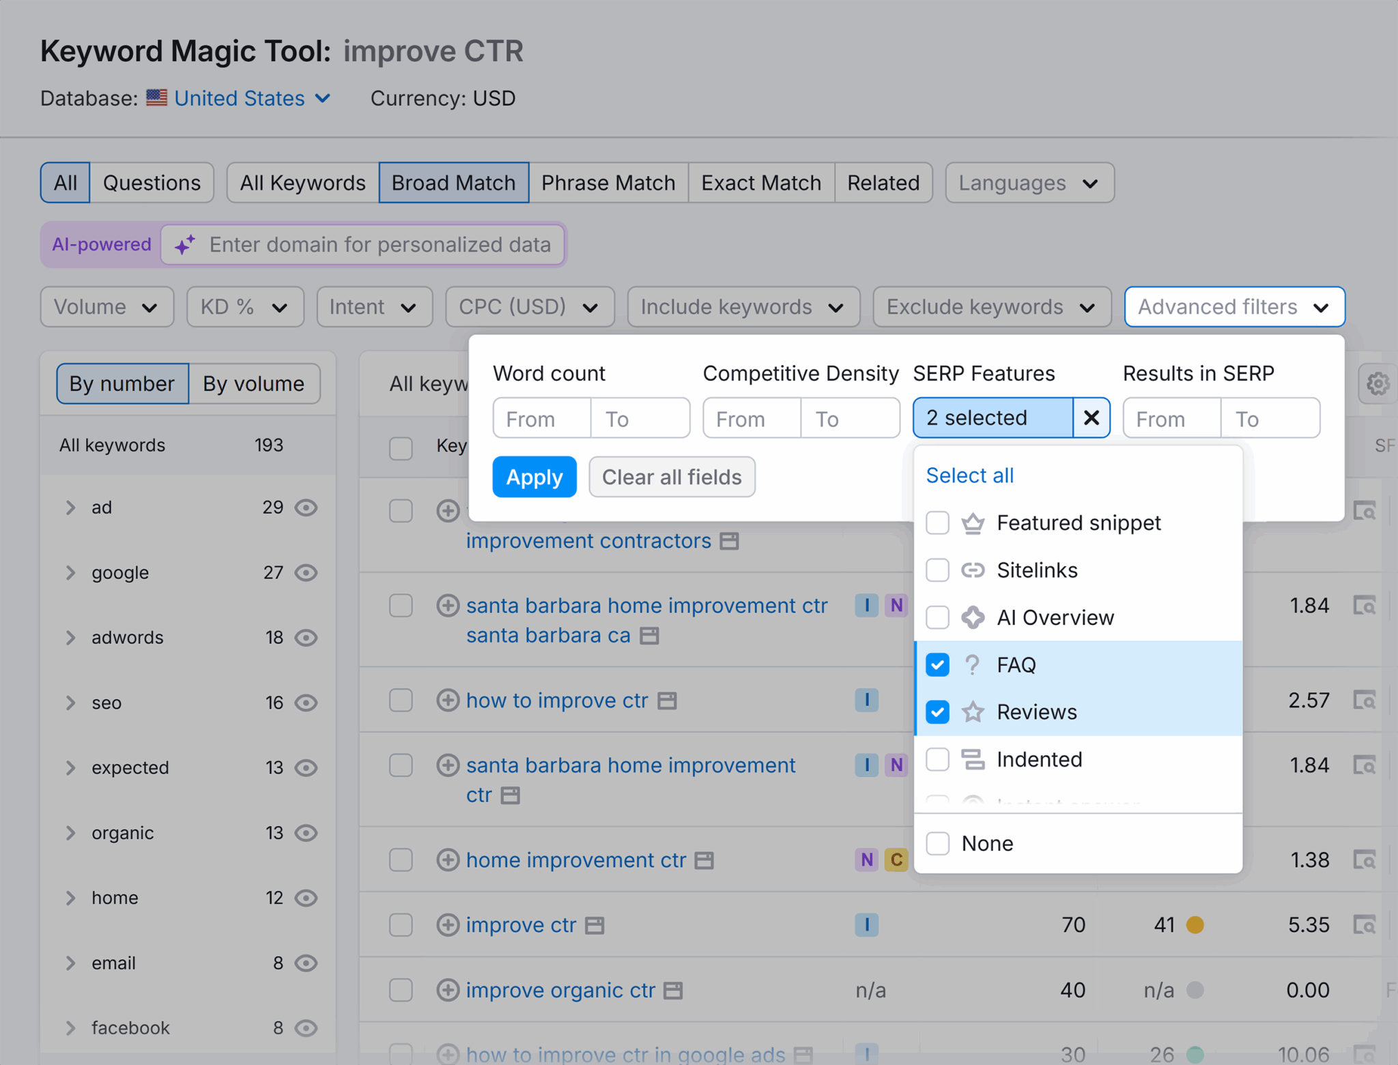Check the Featured snippet option

tap(937, 523)
